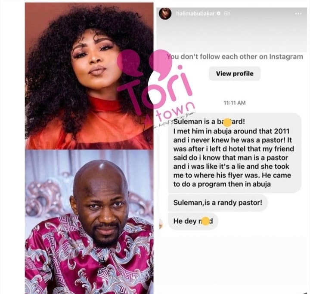Click the halimabubakar username
The height and width of the screenshot is (294, 310).
[x=195, y=14]
